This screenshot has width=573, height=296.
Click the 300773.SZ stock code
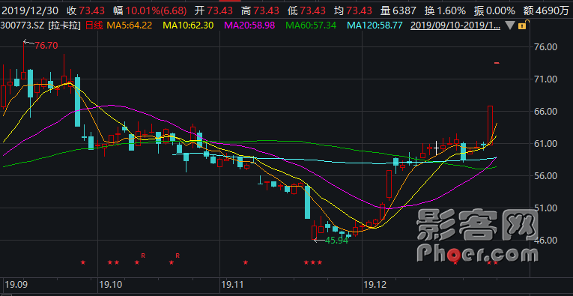click(22, 26)
